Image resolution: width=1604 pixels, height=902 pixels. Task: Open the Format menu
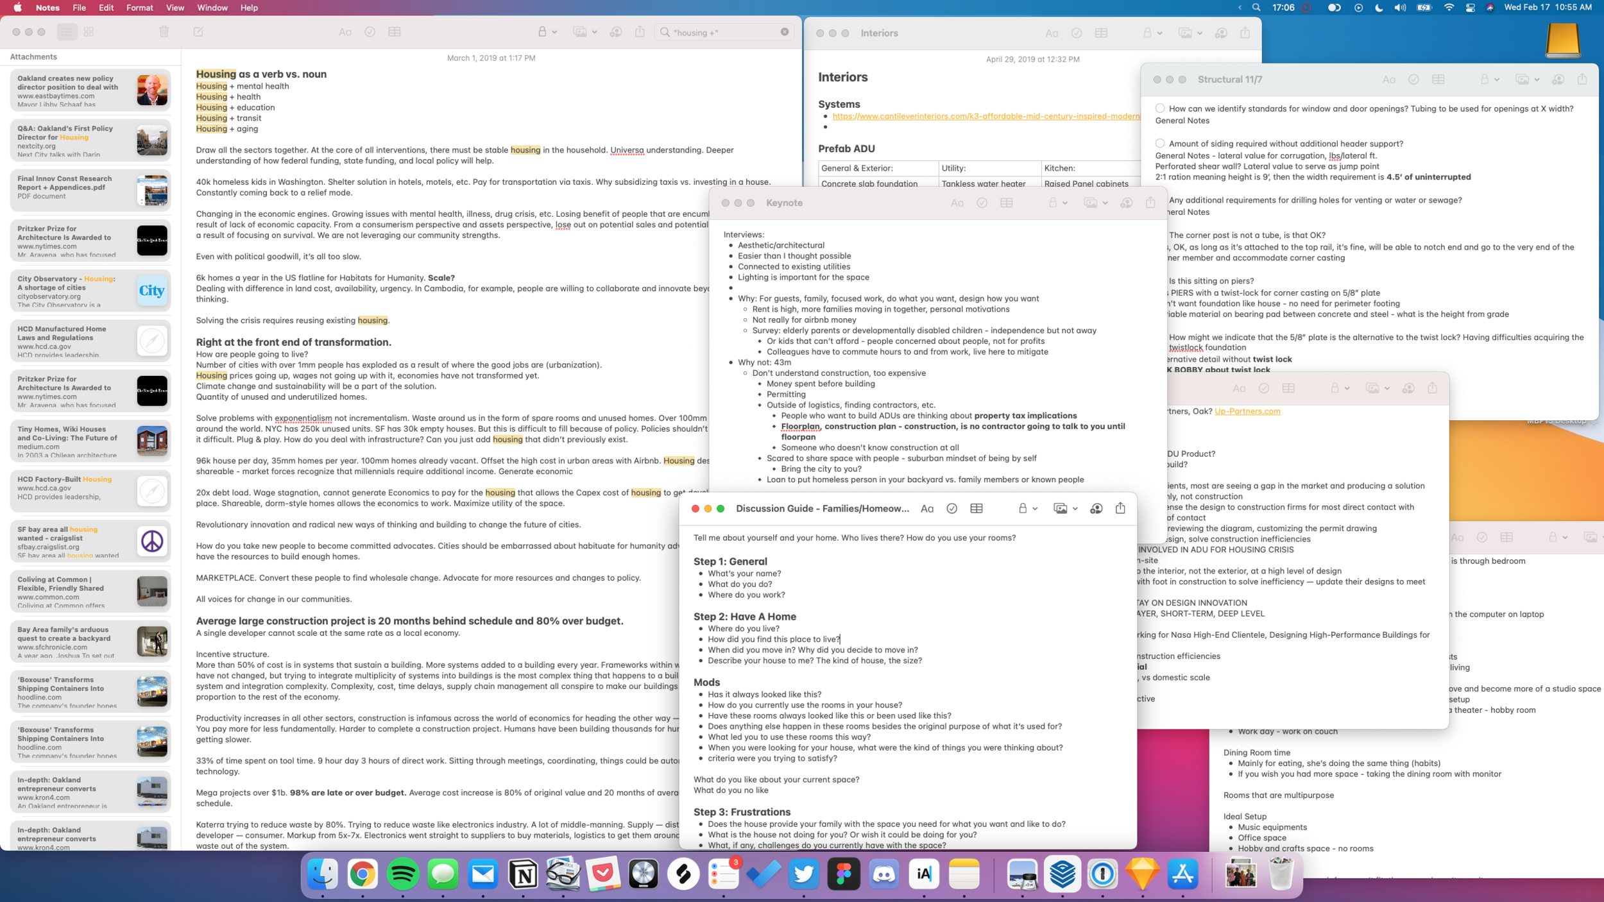pyautogui.click(x=139, y=8)
